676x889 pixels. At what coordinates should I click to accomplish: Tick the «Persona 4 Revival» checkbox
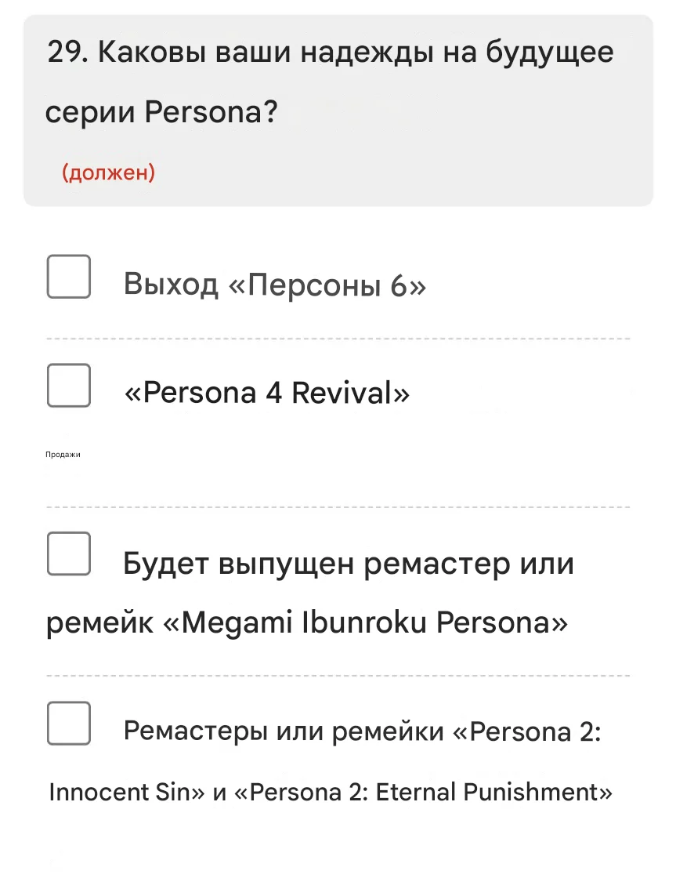click(x=69, y=385)
